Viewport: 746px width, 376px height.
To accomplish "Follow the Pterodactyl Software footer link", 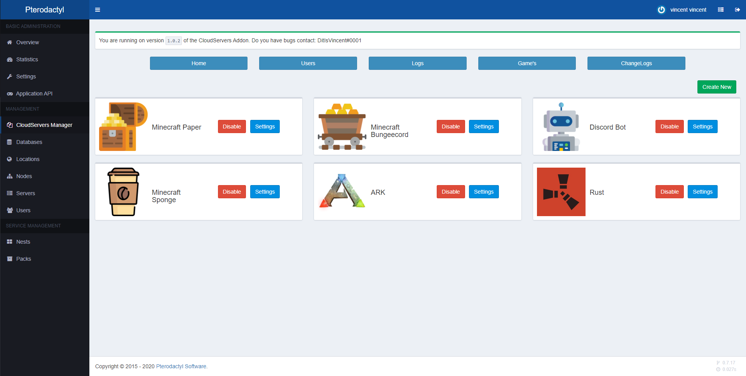I will [x=181, y=366].
